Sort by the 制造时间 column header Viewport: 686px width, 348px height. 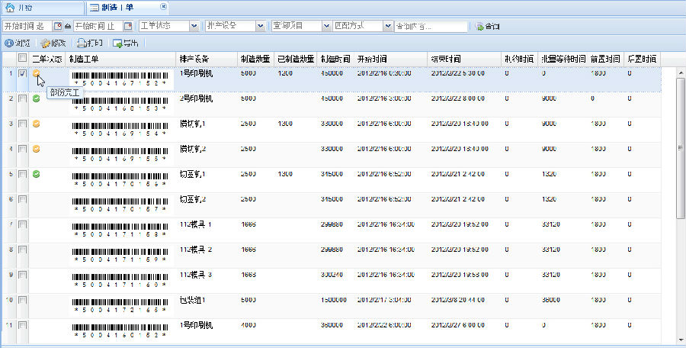(335, 59)
